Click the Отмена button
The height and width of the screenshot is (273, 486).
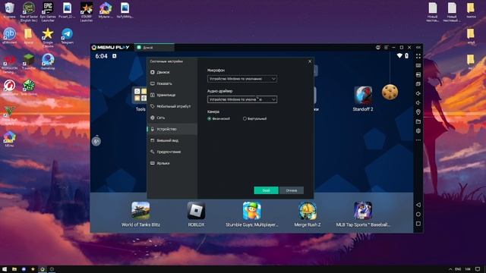coord(292,190)
